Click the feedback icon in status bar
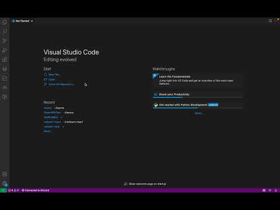280x210 pixels. tap(270, 190)
